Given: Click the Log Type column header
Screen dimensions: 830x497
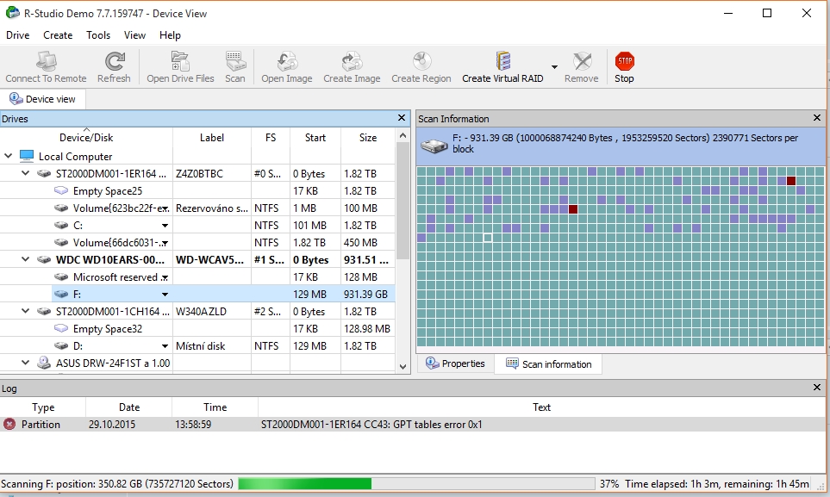Looking at the screenshot, I should [43, 407].
